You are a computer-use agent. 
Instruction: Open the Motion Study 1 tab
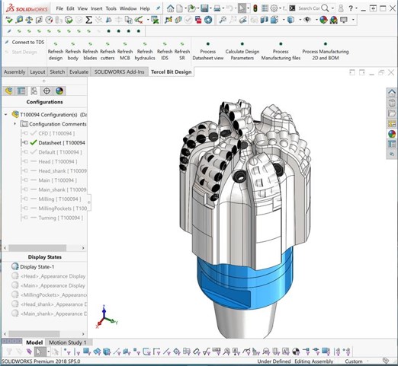pyautogui.click(x=68, y=342)
